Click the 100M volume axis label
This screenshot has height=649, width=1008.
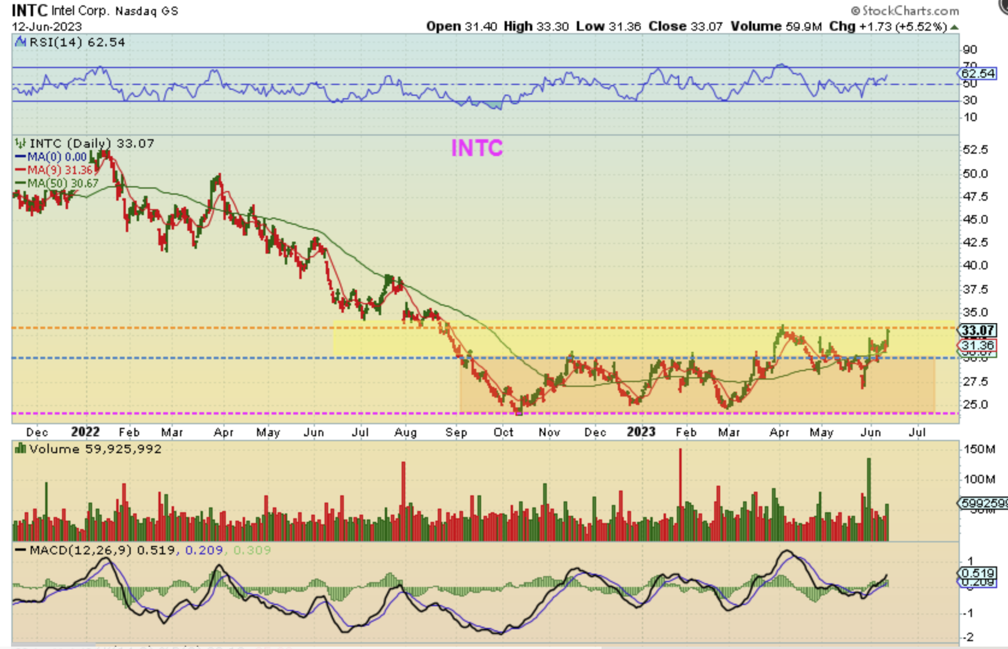point(980,480)
